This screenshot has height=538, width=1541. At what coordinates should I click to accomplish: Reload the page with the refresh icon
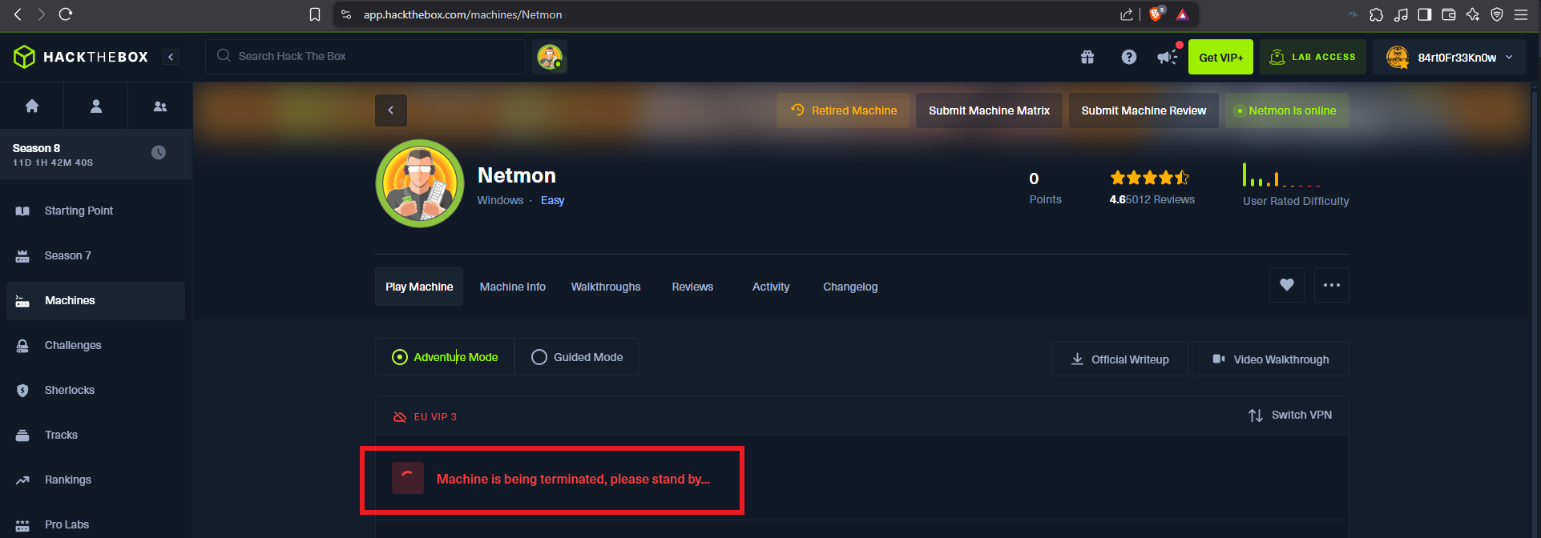coord(66,14)
